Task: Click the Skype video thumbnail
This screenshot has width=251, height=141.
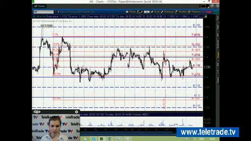Action: click(56, 127)
